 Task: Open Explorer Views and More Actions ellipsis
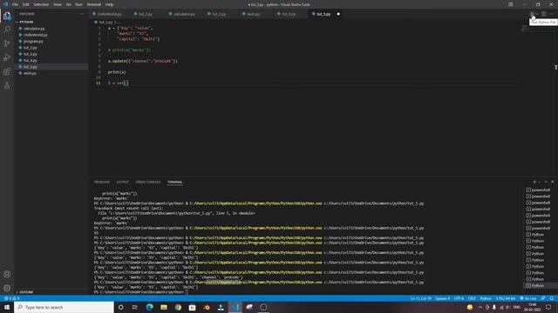point(81,14)
